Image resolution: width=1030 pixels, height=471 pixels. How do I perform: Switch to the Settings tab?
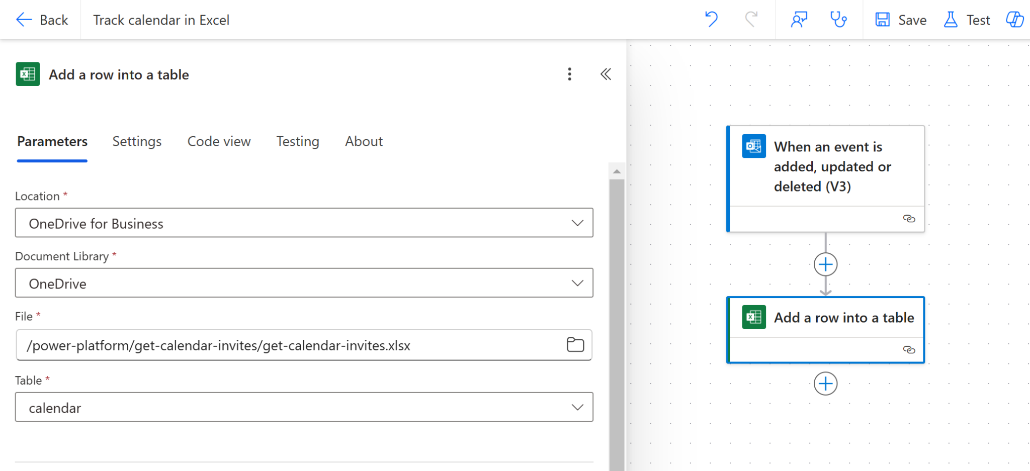click(137, 142)
